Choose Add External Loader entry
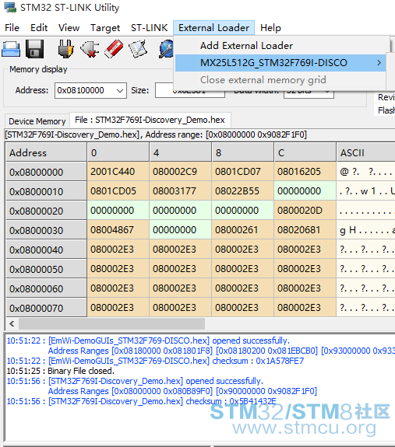Viewport: 395px width, 447px height. 280,46
